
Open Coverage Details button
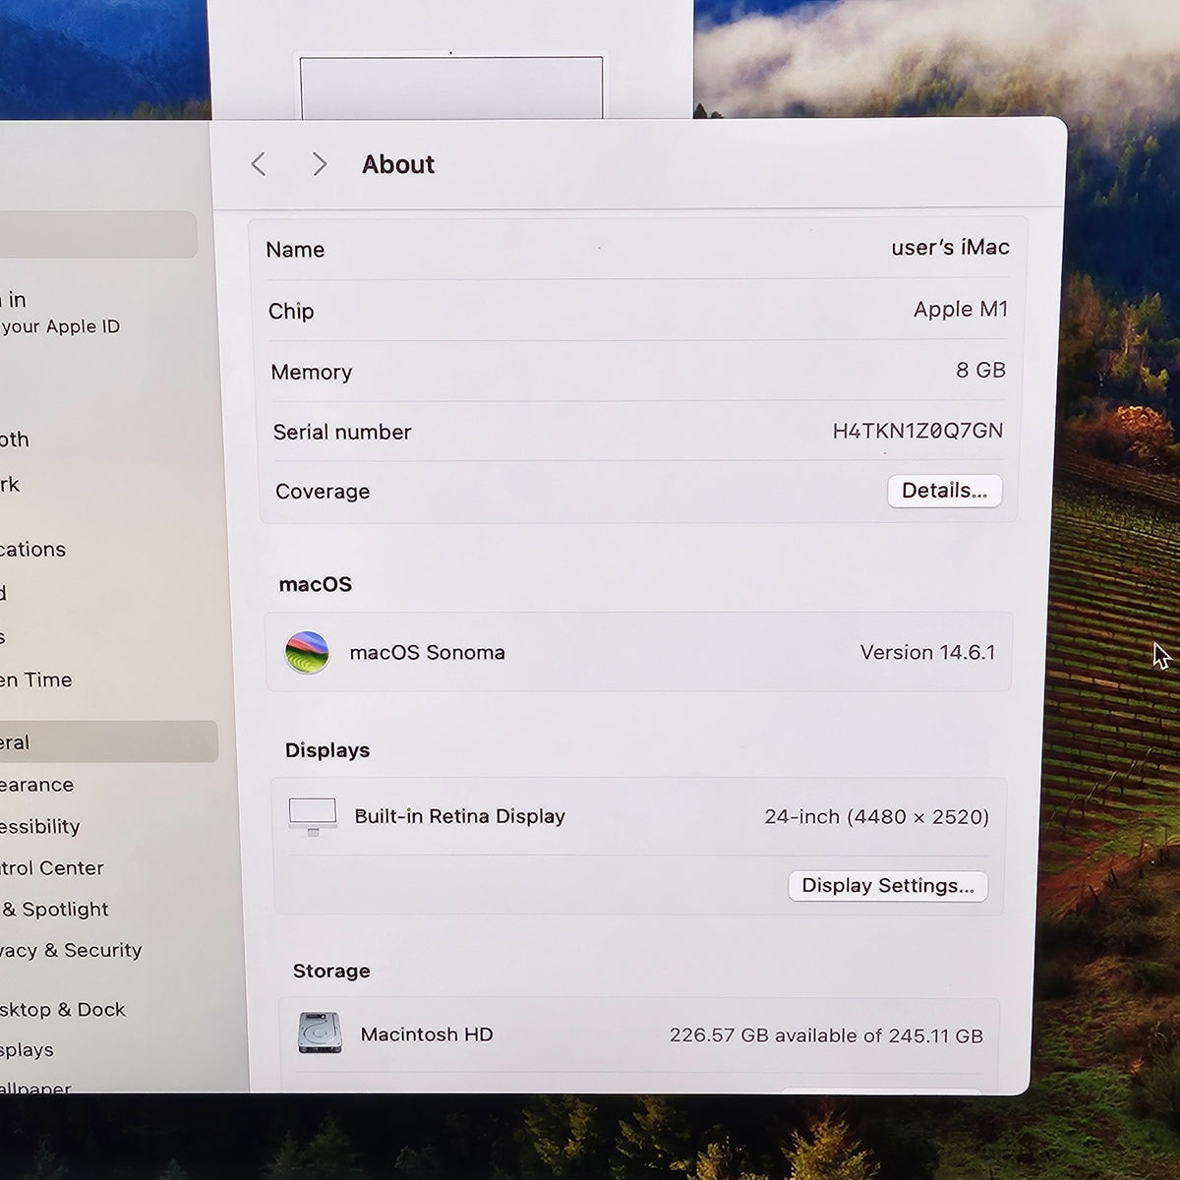coord(944,491)
